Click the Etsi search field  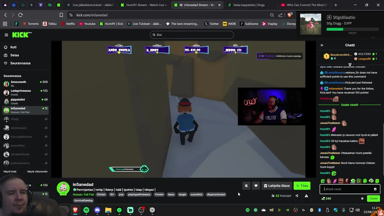[x=192, y=35]
